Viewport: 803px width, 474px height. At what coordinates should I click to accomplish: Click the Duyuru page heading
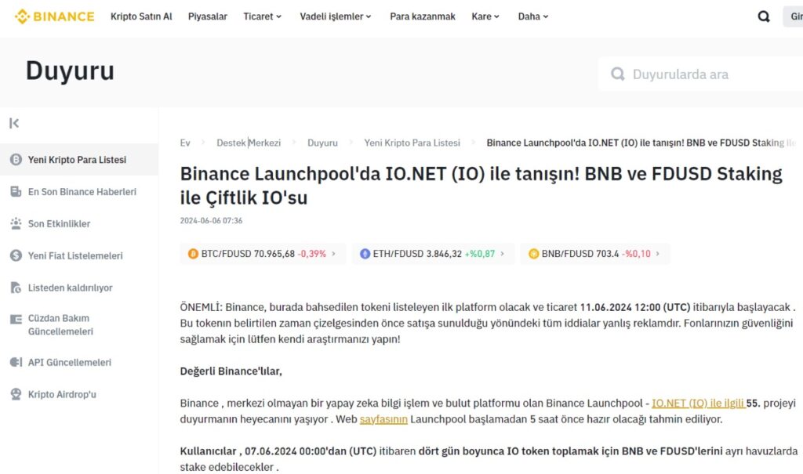pos(70,71)
